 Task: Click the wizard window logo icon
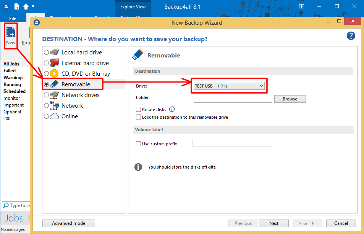coord(37,22)
